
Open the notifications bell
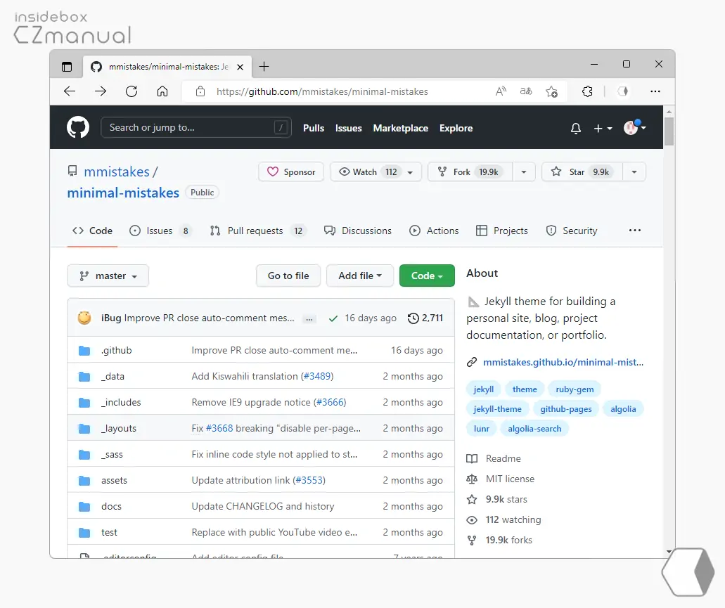pyautogui.click(x=576, y=128)
